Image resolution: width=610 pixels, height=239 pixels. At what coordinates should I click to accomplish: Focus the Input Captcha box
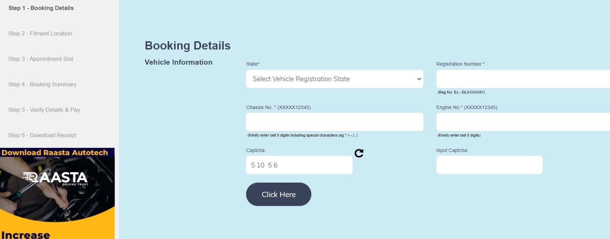489,165
